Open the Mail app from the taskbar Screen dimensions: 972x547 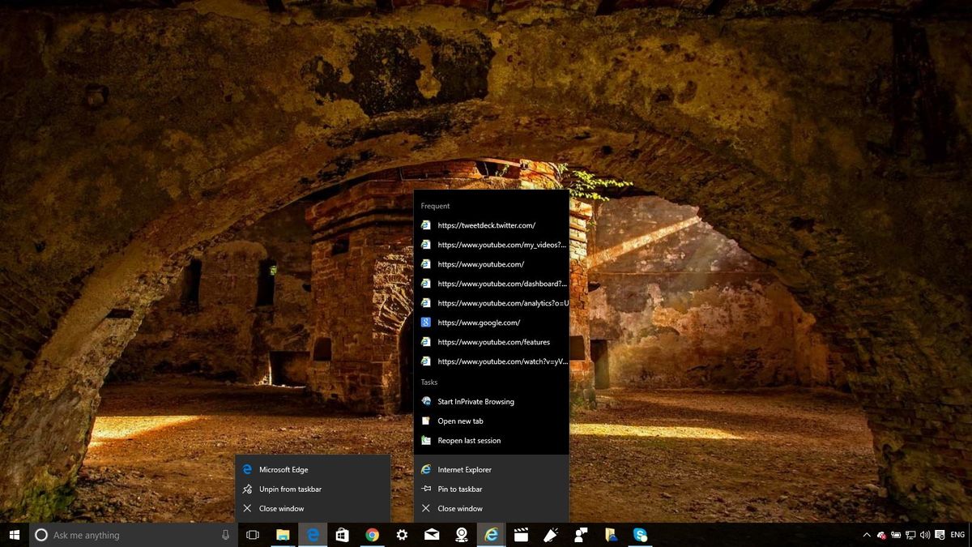tap(432, 535)
